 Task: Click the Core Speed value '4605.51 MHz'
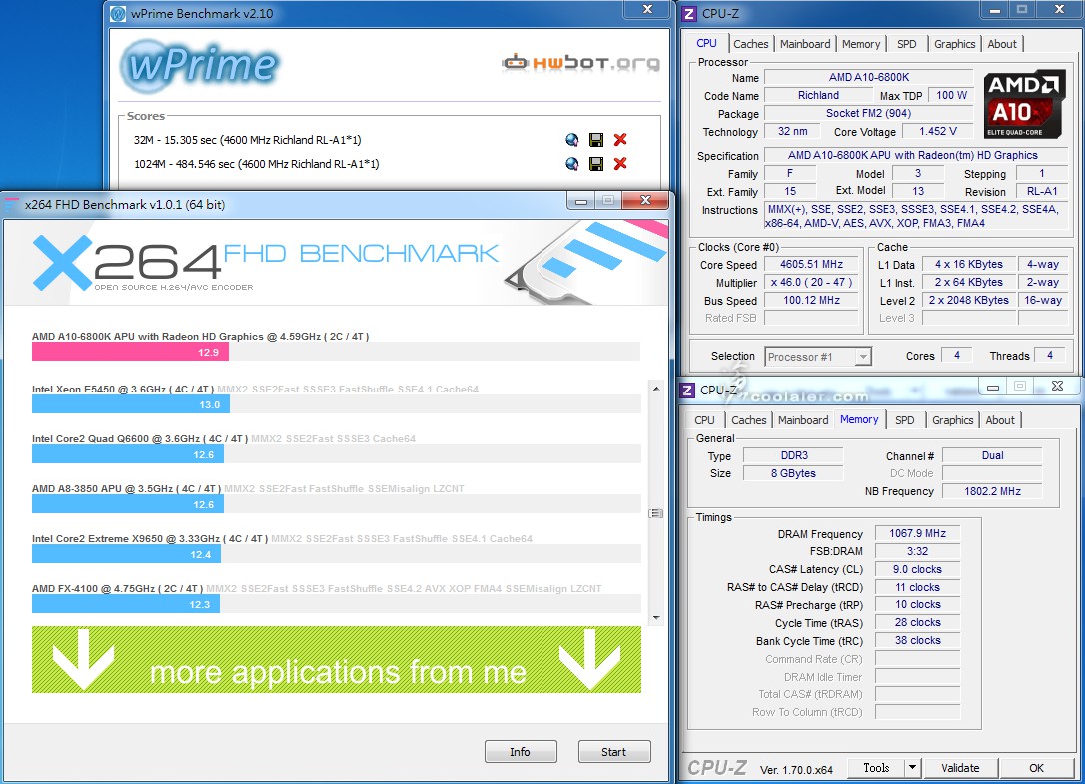[x=811, y=265]
